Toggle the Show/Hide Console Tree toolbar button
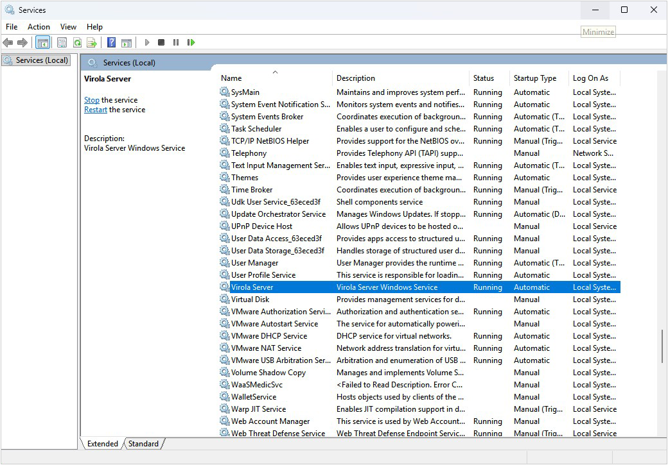The width and height of the screenshot is (668, 465). [43, 42]
